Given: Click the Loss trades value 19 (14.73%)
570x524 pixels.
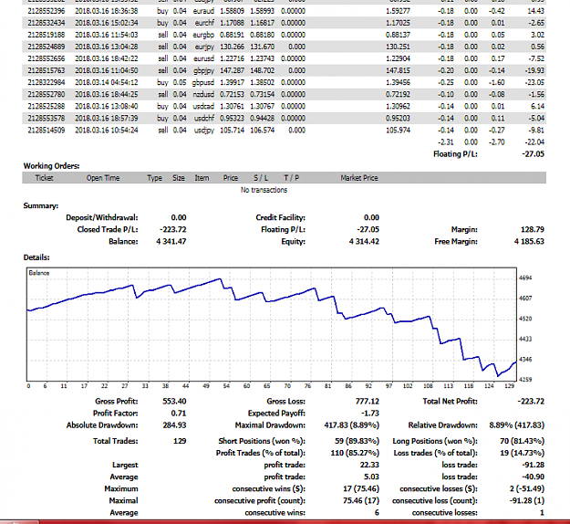Looking at the screenshot, I should (523, 453).
